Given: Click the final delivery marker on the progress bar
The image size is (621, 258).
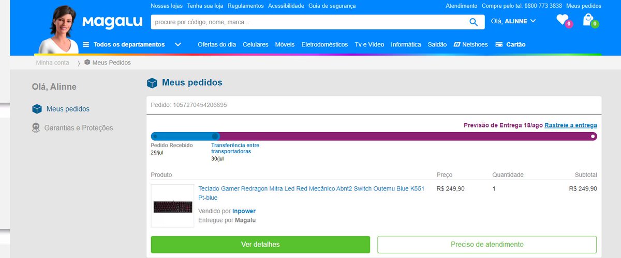Looking at the screenshot, I should pyautogui.click(x=593, y=136).
